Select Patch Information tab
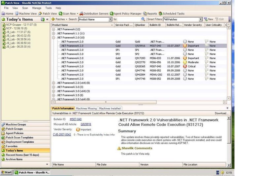Screen dimensions: 264x176 click(63, 108)
